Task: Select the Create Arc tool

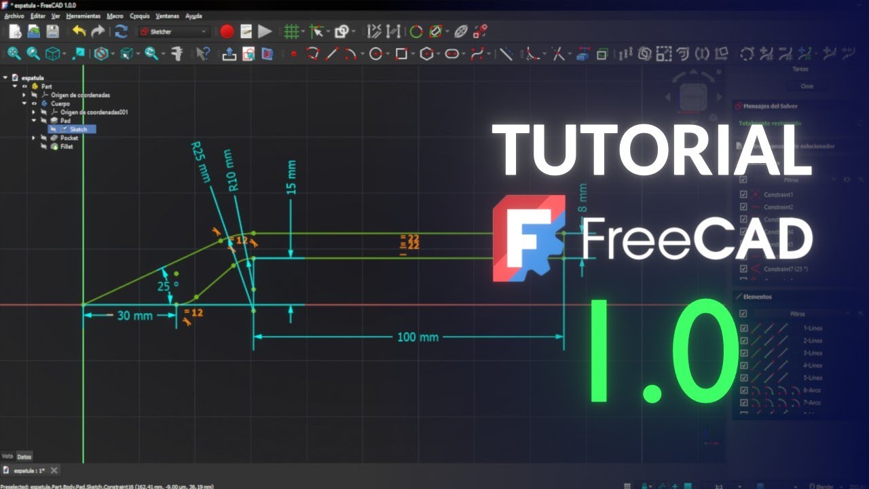Action: click(x=350, y=53)
